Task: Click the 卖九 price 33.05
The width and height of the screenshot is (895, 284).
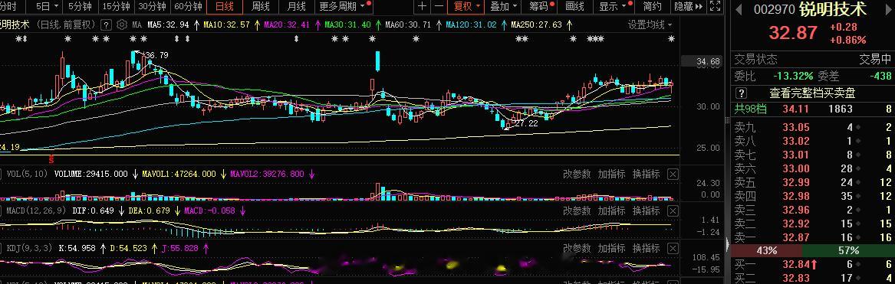Action: coord(795,128)
